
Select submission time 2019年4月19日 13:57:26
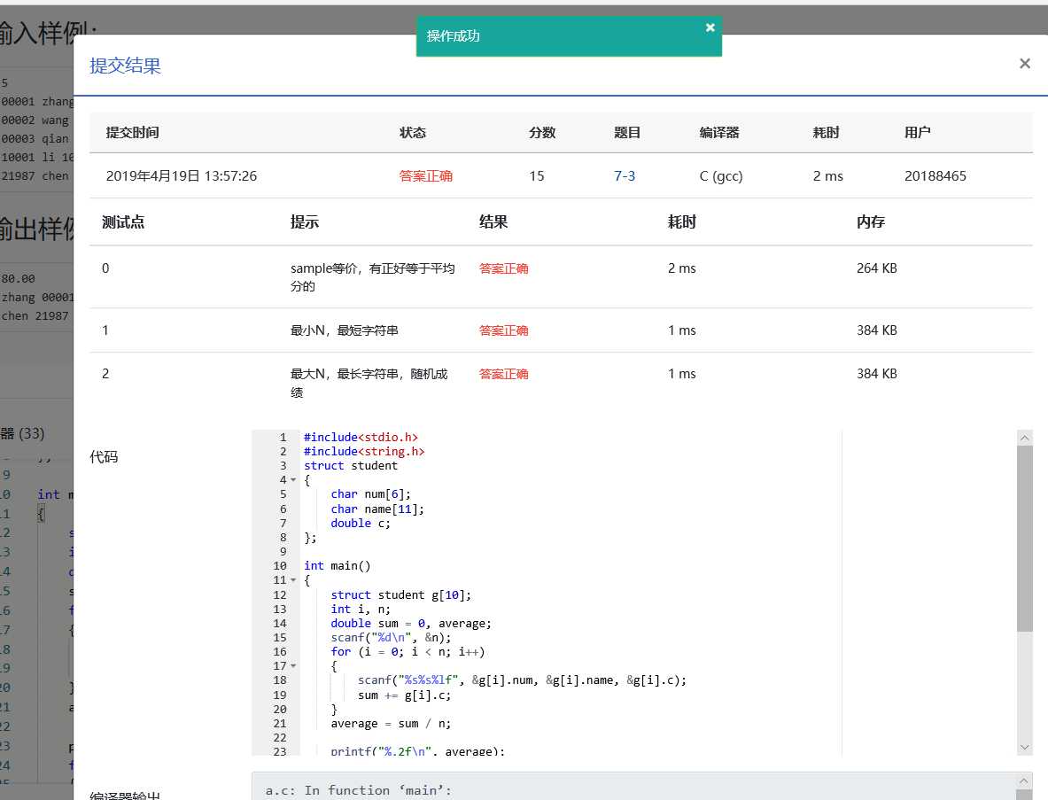(181, 175)
